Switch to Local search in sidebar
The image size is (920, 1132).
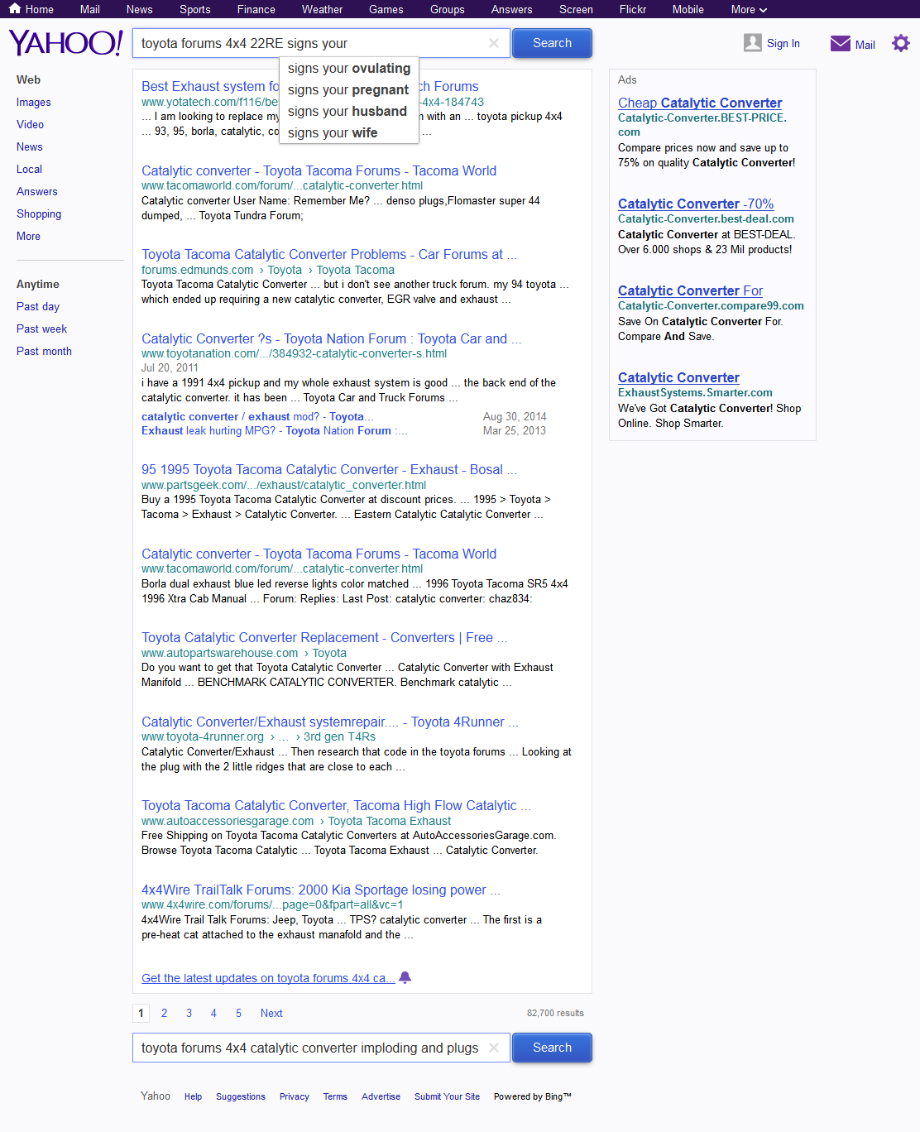29,169
